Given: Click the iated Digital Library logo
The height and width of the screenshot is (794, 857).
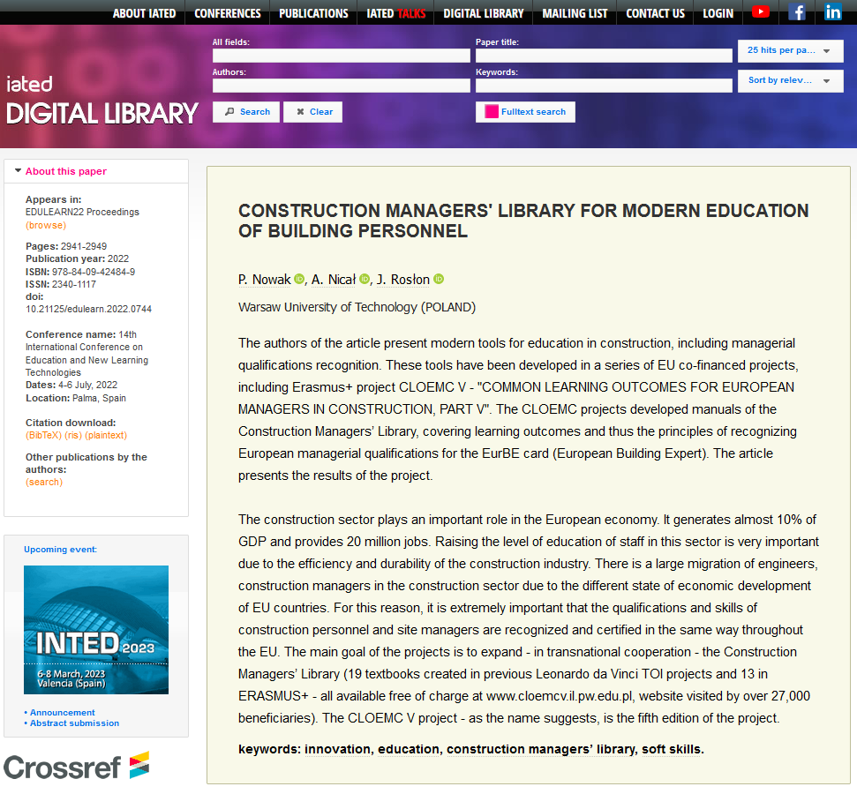Looking at the screenshot, I should pyautogui.click(x=101, y=101).
